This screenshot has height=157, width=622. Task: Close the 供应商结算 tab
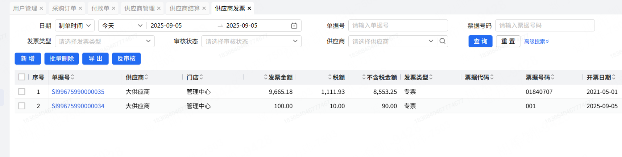204,8
